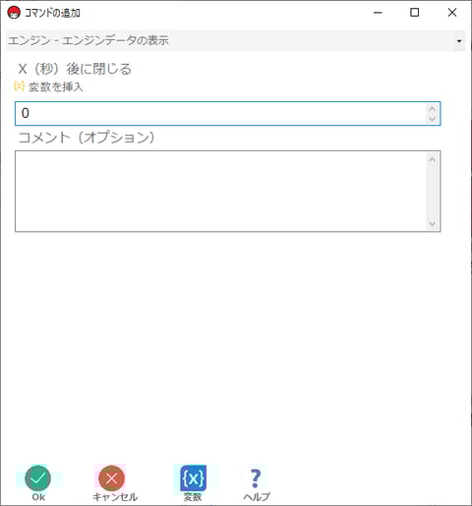Maximize the コマンドの追加 window
The image size is (472, 506).
click(415, 13)
